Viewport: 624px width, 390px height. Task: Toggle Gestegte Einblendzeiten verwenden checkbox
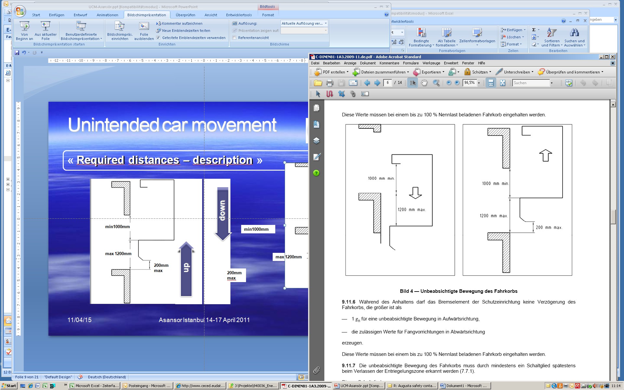(159, 38)
